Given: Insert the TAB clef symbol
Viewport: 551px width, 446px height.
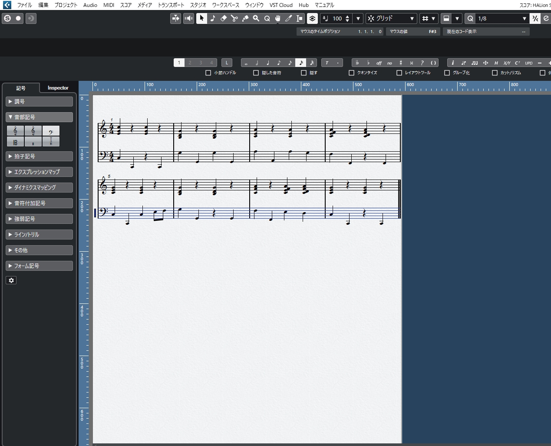Looking at the screenshot, I should pyautogui.click(x=51, y=142).
